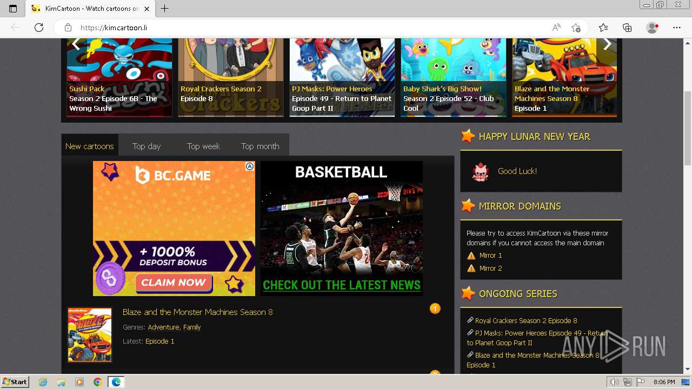This screenshot has width=692, height=389.
Task: Open the Favorites list icon
Action: click(603, 28)
